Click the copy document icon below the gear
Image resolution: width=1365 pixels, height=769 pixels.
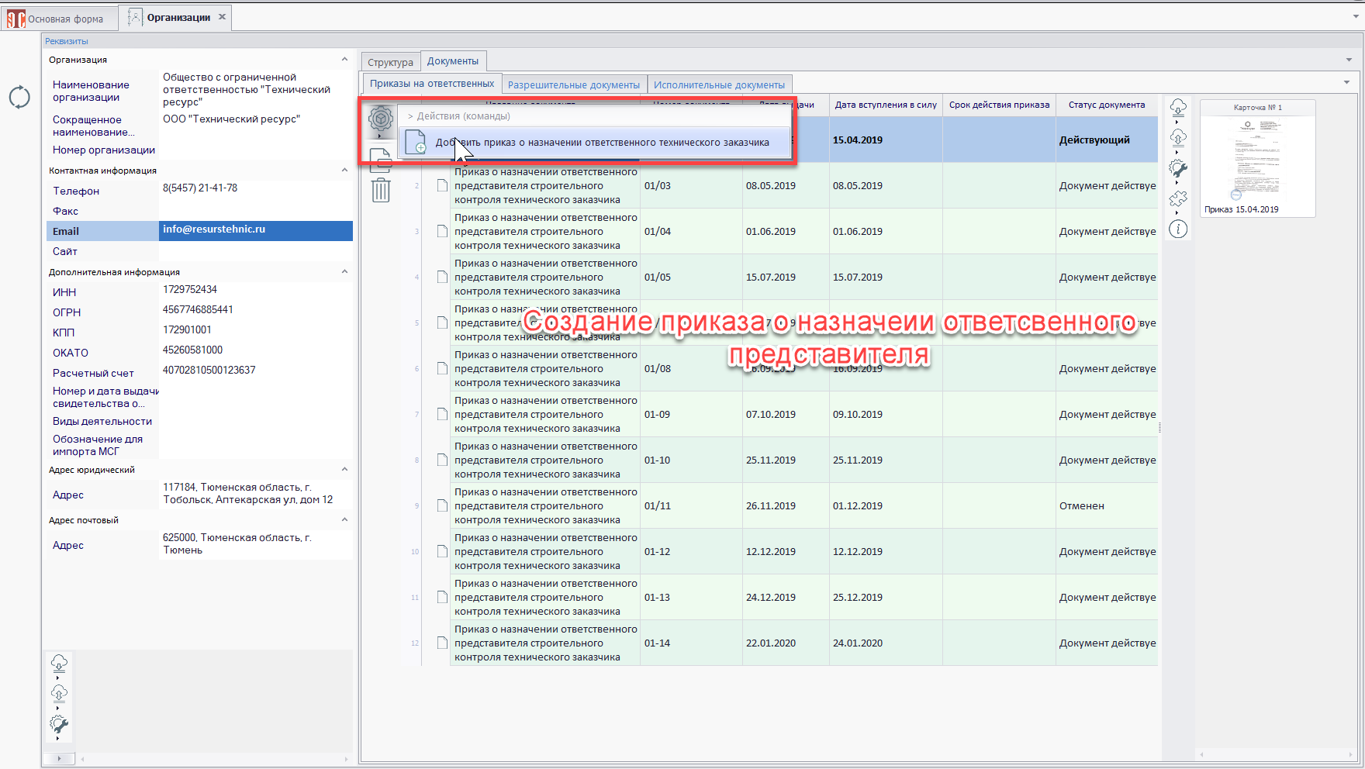[380, 160]
